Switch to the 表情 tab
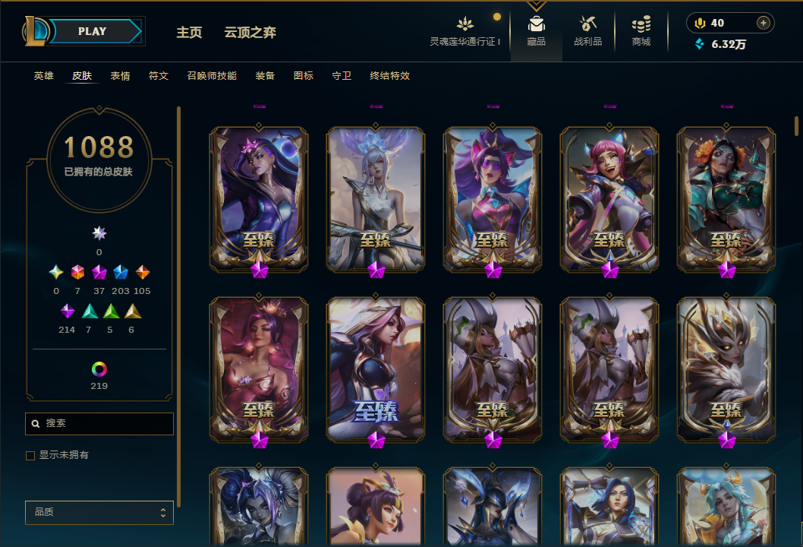The image size is (803, 547). (121, 76)
